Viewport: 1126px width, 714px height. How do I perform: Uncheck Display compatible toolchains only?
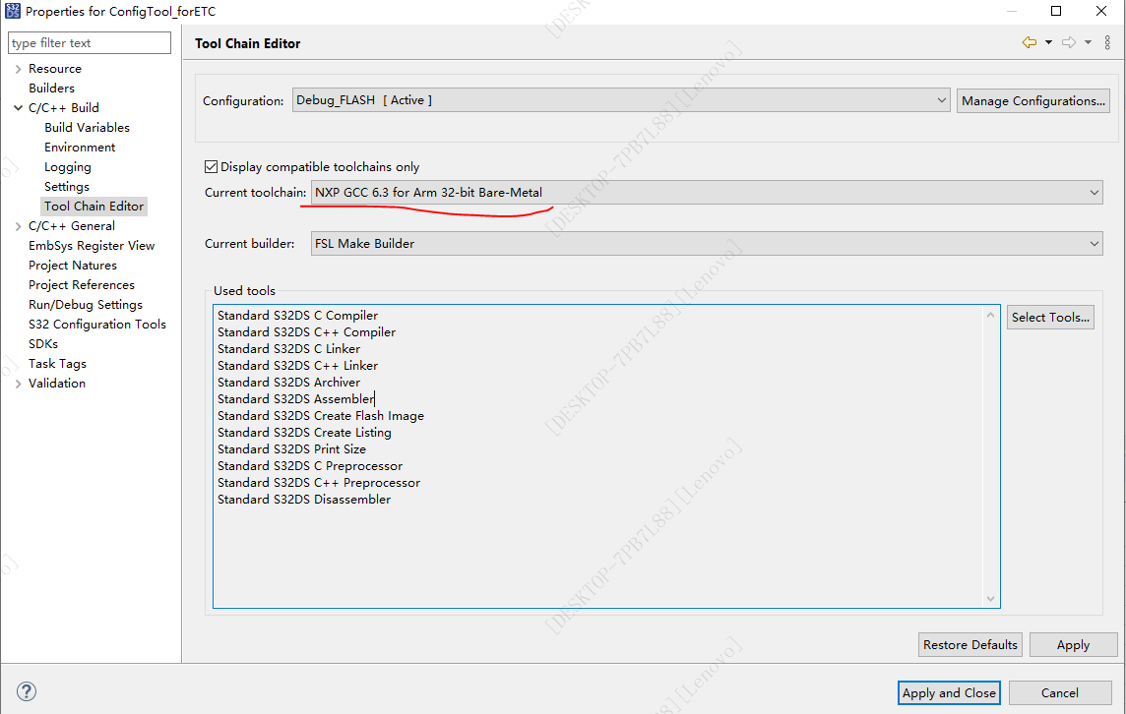click(211, 166)
